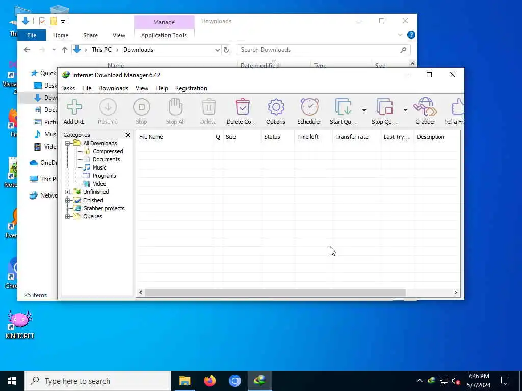522x391 pixels.
Task: Open the Help menu
Action: pyautogui.click(x=162, y=88)
